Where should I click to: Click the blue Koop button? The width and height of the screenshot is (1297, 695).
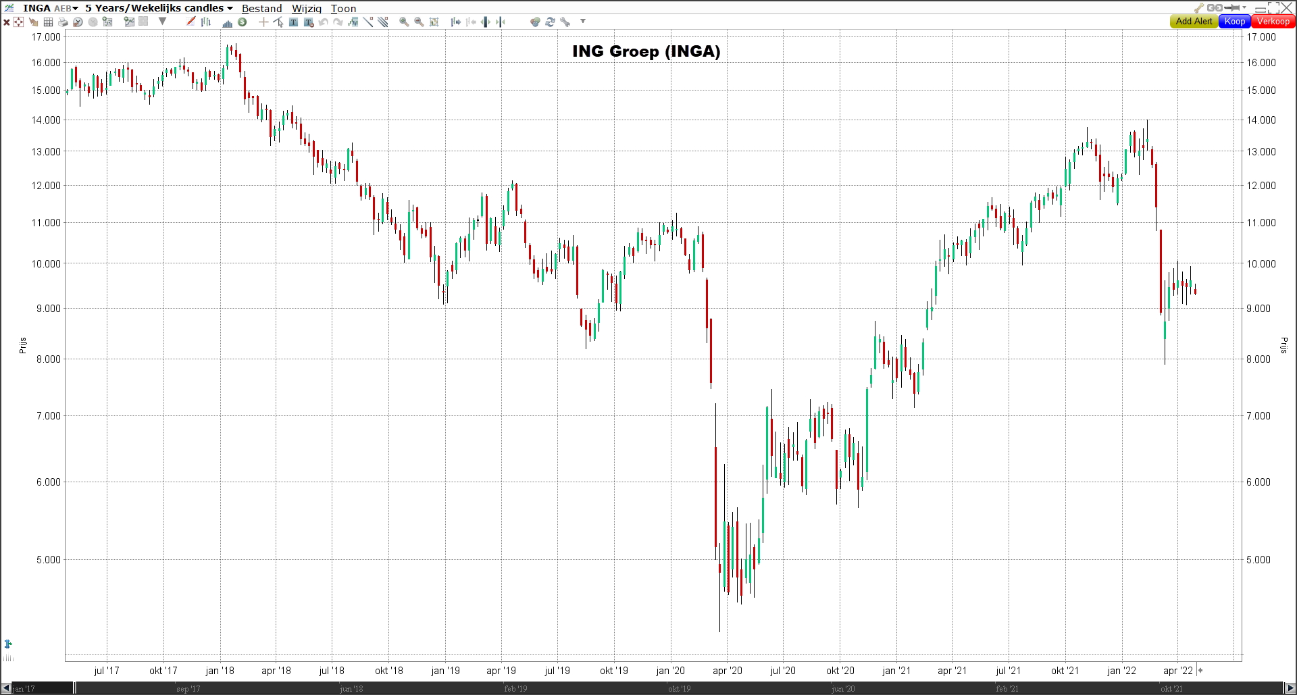(1235, 21)
